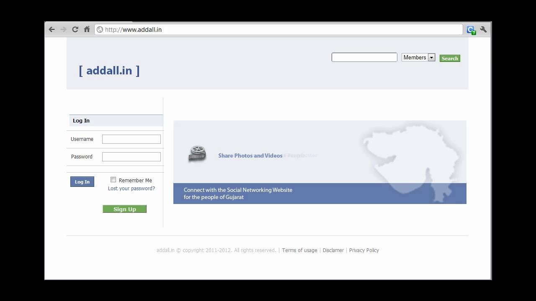Click the Log In panel heading
Viewport: 536px width, 301px height.
pos(116,120)
